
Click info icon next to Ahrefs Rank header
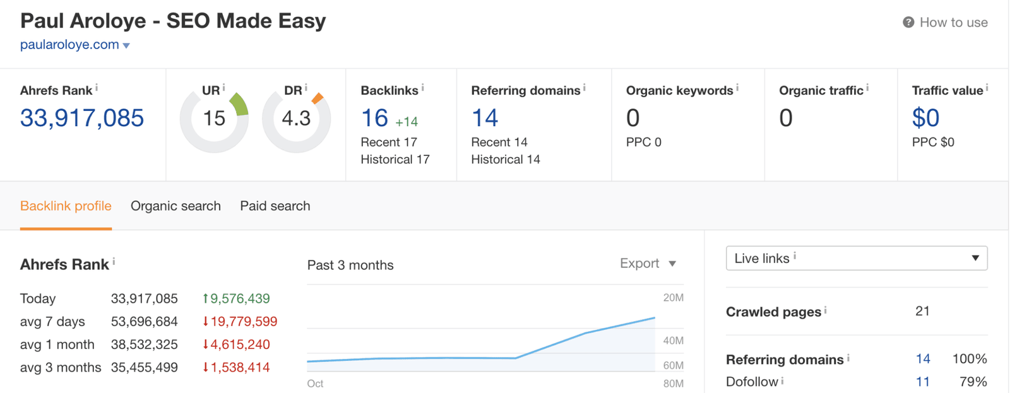(x=97, y=88)
